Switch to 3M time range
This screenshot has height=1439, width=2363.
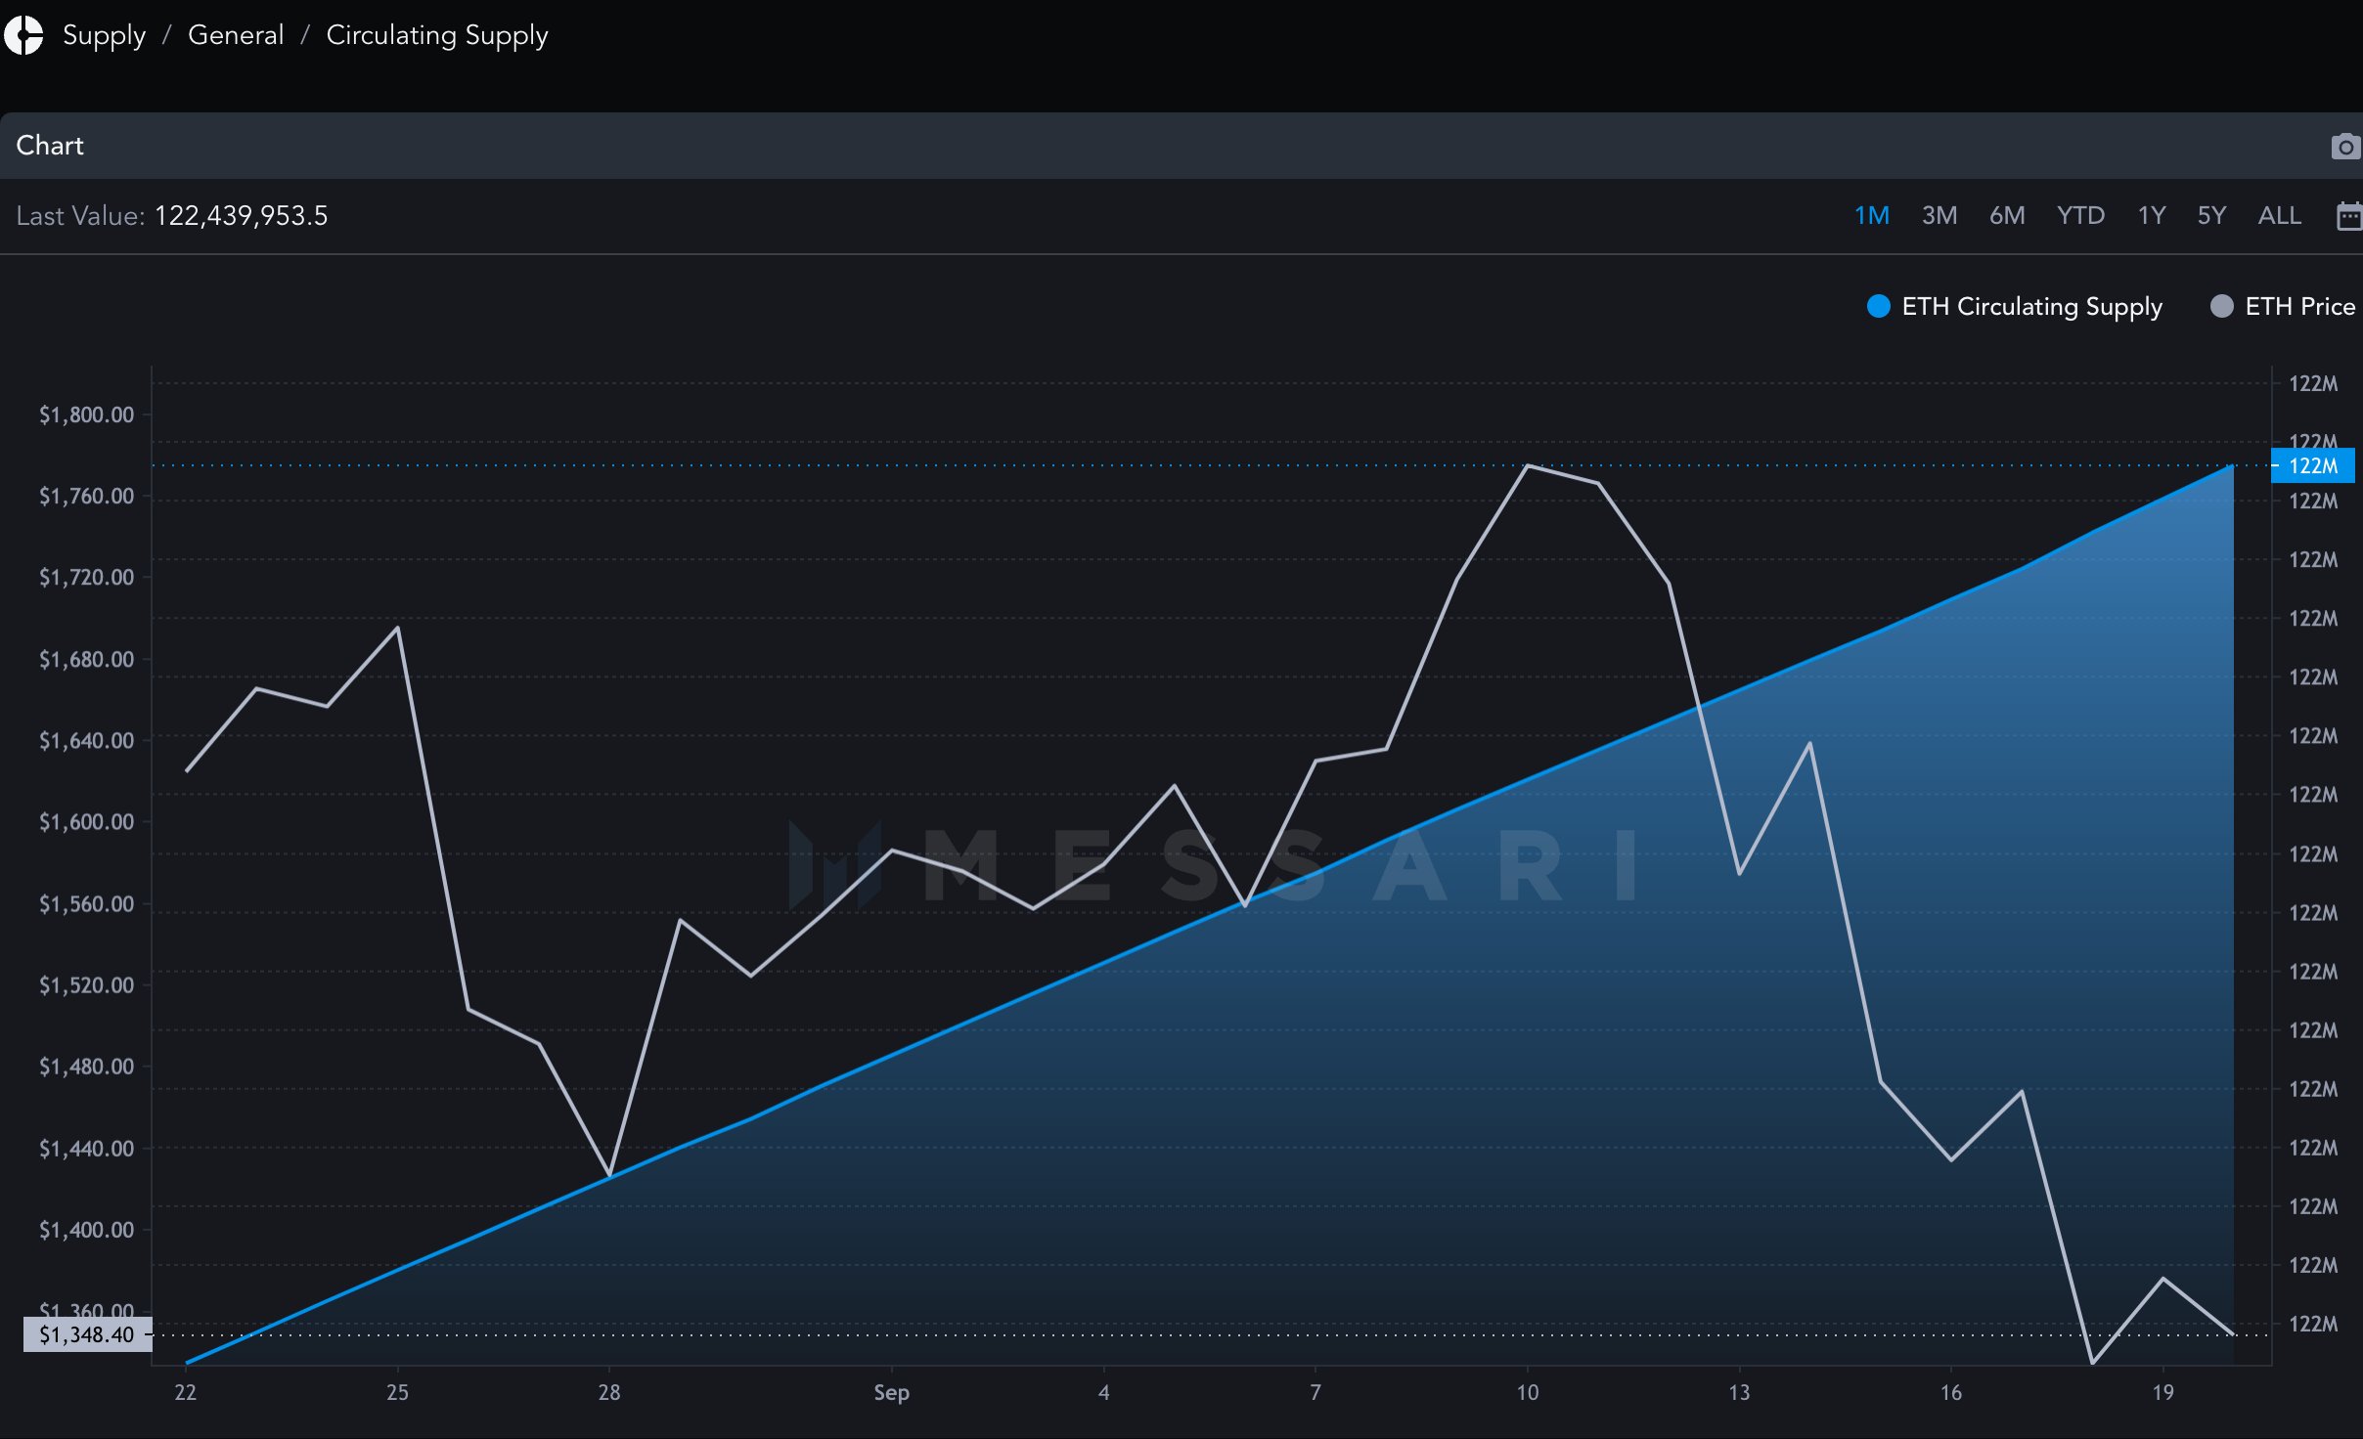pos(1939,216)
